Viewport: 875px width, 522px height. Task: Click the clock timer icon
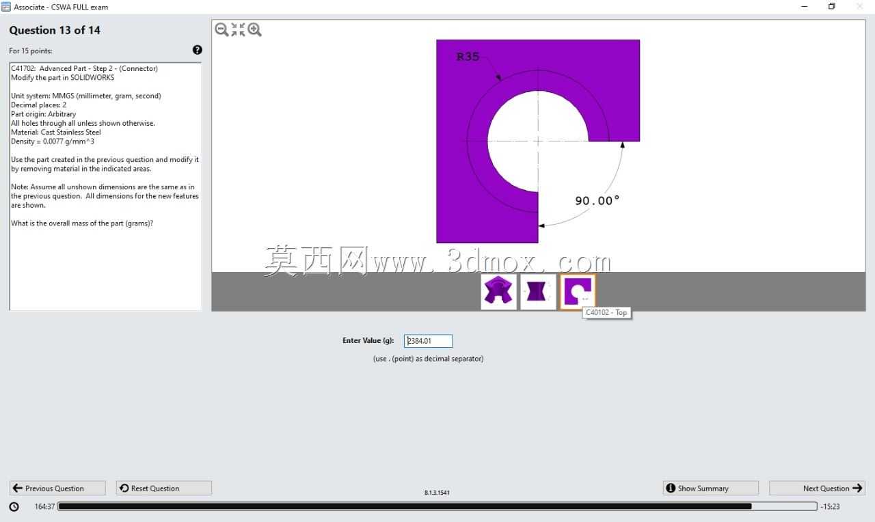click(x=14, y=506)
